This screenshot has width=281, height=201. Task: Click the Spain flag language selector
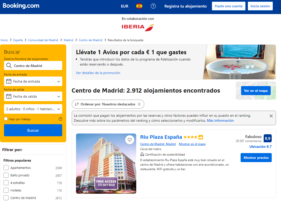coord(139,6)
